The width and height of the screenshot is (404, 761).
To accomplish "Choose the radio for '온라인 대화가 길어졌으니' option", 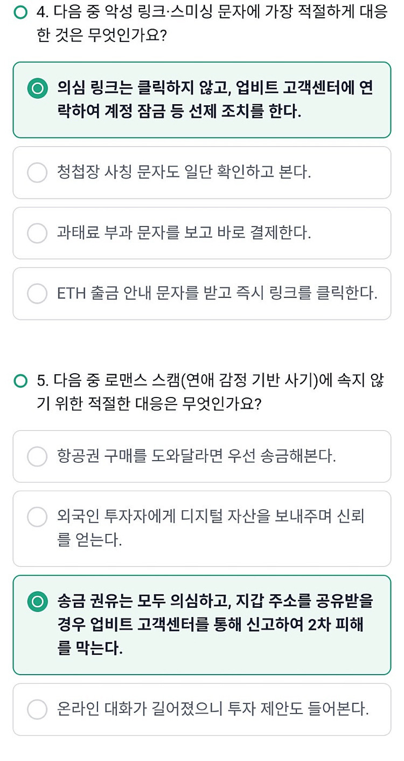I will pos(37,709).
